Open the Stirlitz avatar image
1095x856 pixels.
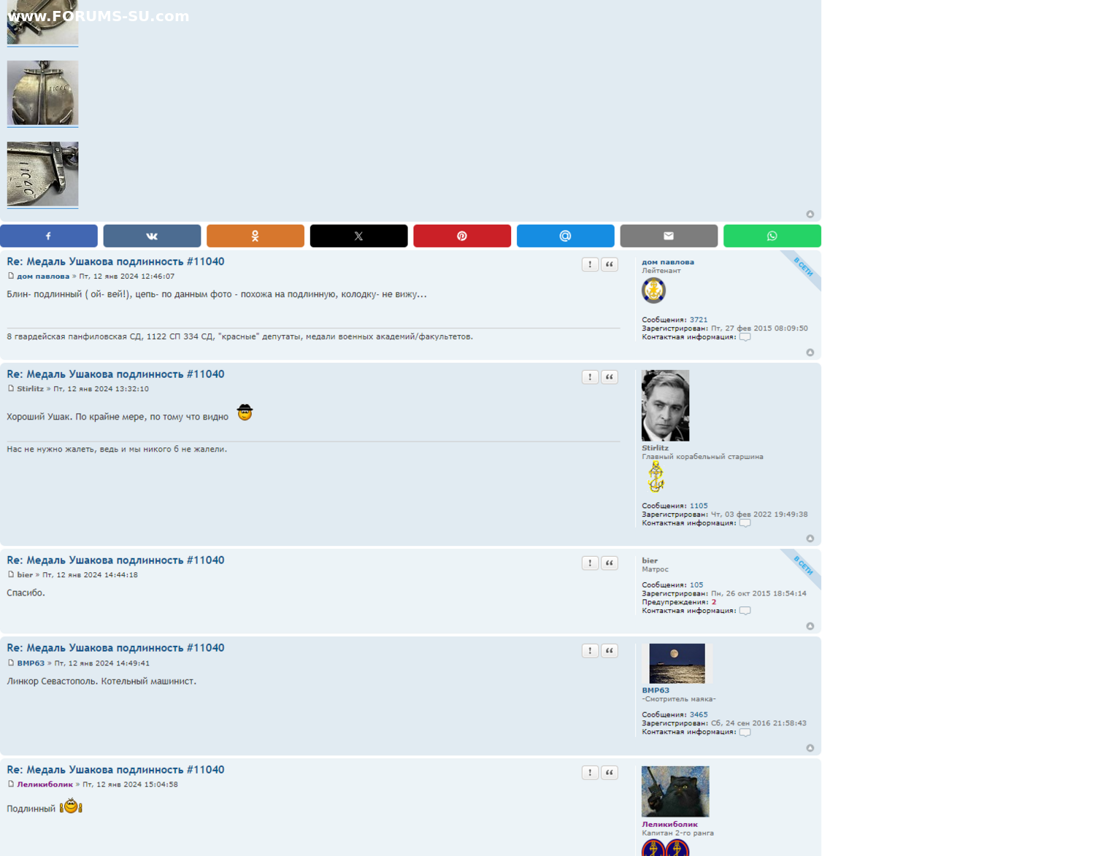pos(665,405)
